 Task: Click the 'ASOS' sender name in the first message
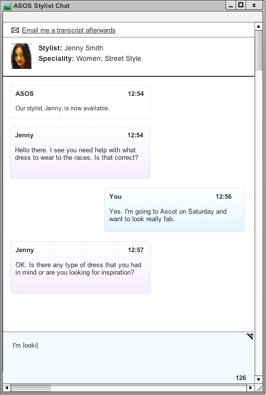24,94
